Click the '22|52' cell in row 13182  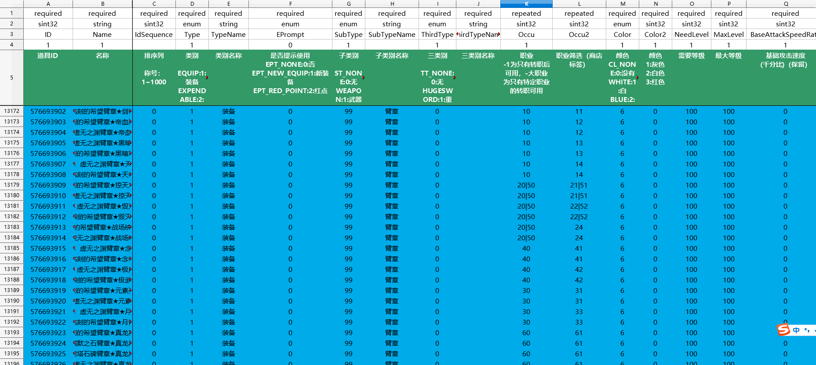579,217
